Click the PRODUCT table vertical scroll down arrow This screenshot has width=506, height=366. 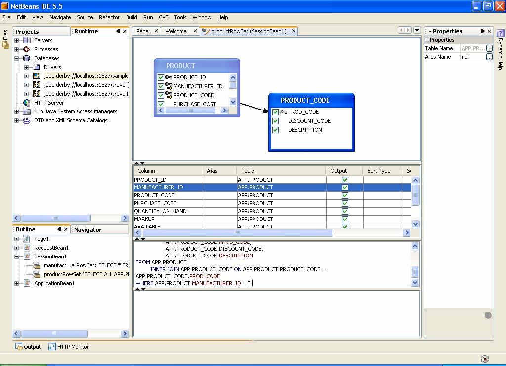(x=233, y=102)
